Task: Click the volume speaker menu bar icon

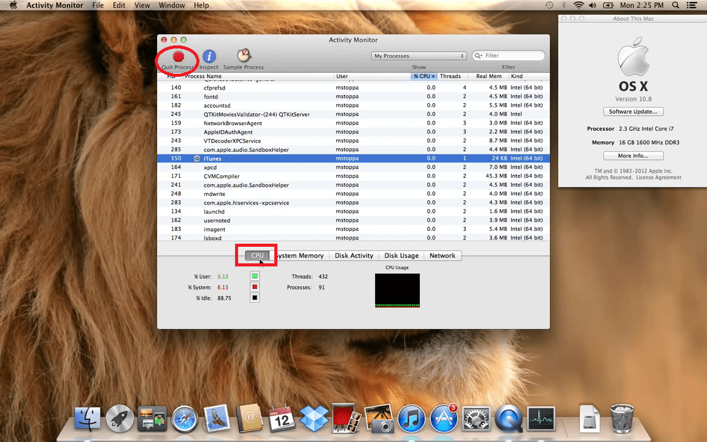Action: [x=592, y=6]
